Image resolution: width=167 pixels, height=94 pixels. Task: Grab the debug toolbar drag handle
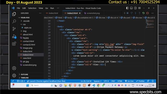click(124, 13)
